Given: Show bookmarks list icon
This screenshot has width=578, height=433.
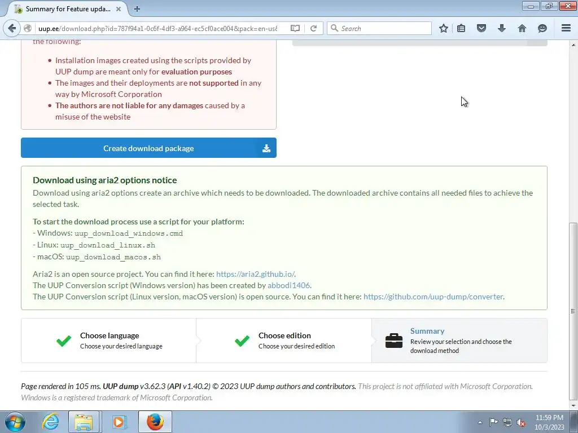Looking at the screenshot, I should coord(461,28).
